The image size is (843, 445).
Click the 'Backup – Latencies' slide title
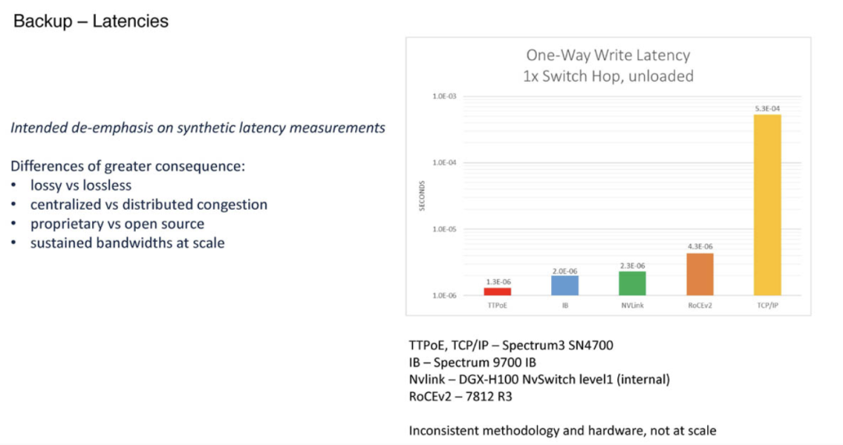click(91, 22)
